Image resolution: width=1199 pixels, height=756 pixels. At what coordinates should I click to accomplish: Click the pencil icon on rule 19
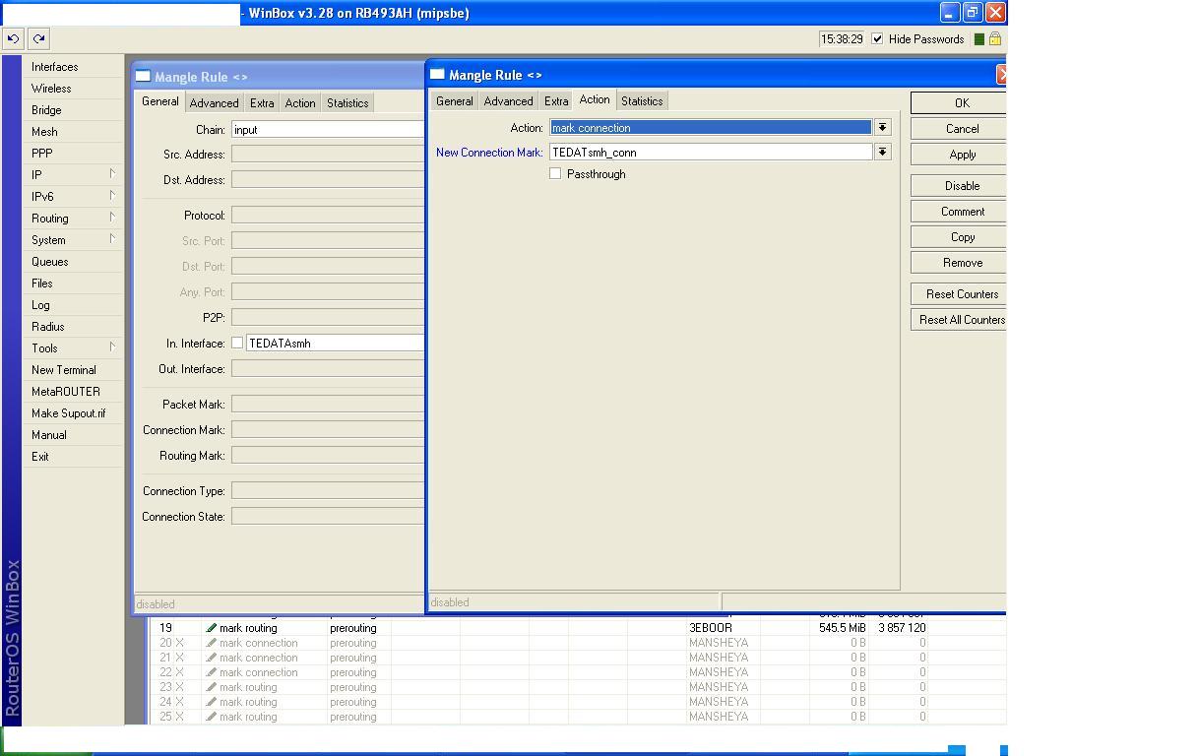coord(211,628)
